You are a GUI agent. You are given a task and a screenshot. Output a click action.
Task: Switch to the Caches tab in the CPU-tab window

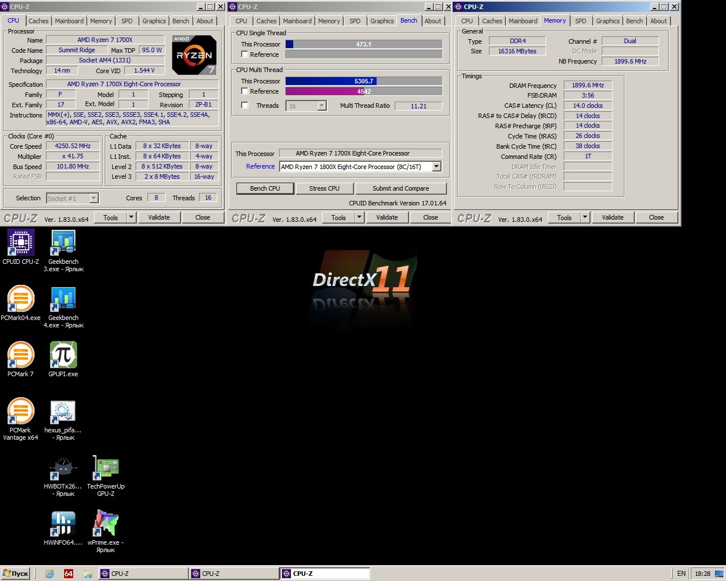pyautogui.click(x=39, y=21)
